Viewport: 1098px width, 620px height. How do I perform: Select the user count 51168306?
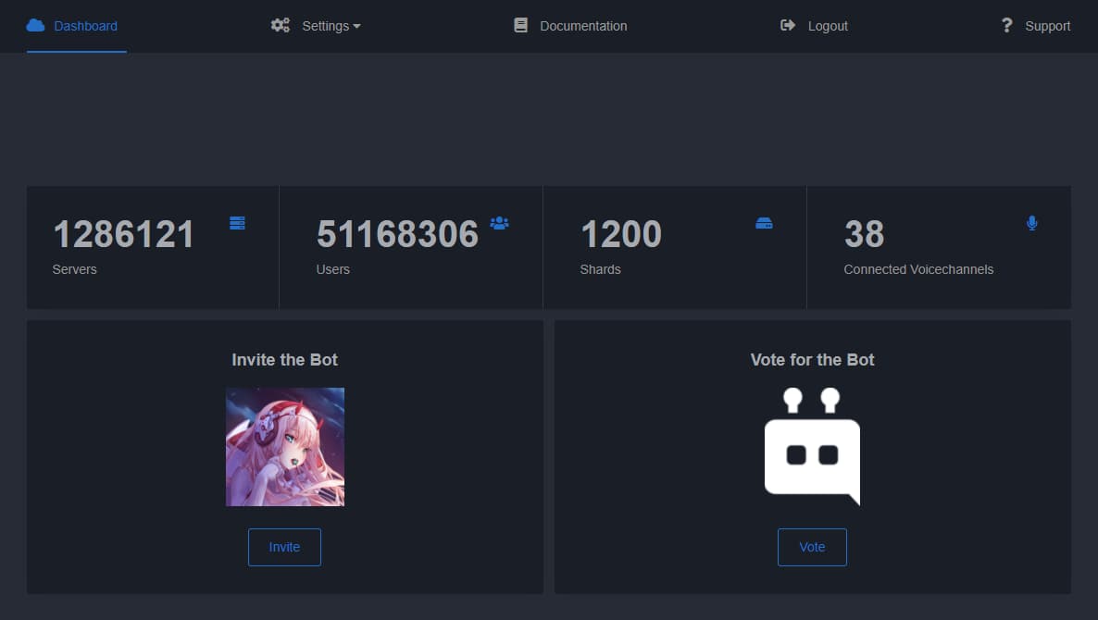(x=397, y=234)
